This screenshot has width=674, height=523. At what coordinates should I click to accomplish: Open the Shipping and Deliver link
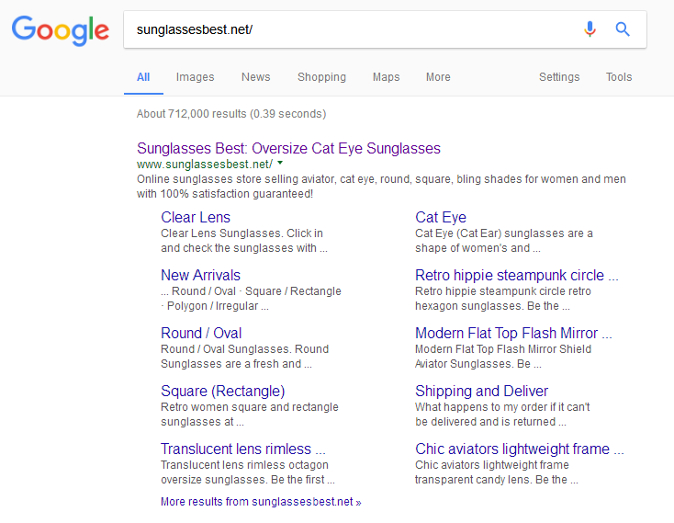coord(481,391)
